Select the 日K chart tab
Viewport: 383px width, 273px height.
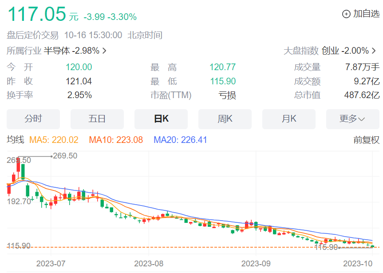[161, 119]
